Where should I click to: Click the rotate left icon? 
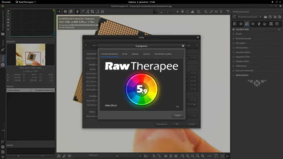point(206,11)
